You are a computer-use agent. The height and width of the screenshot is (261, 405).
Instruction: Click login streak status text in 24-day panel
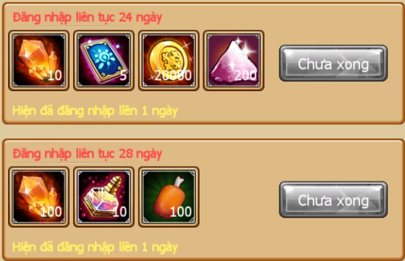pyautogui.click(x=95, y=111)
